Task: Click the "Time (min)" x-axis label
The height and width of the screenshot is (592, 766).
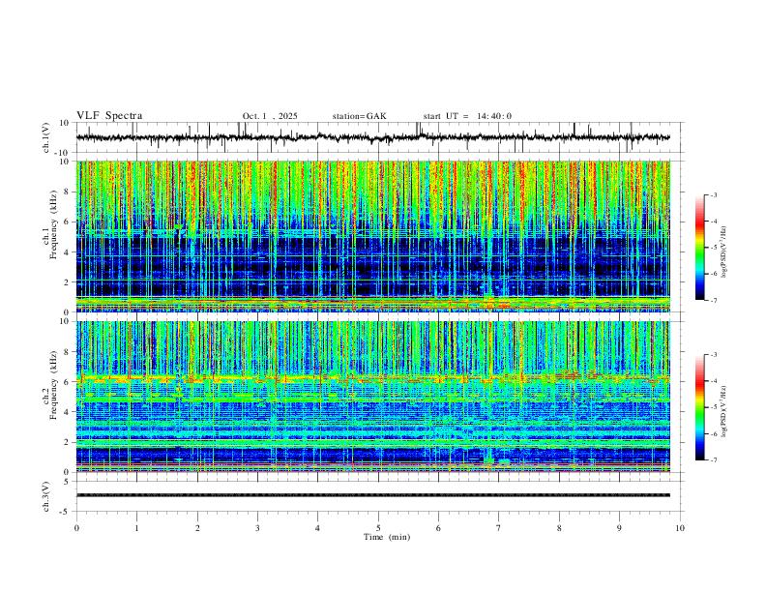Action: (x=387, y=537)
